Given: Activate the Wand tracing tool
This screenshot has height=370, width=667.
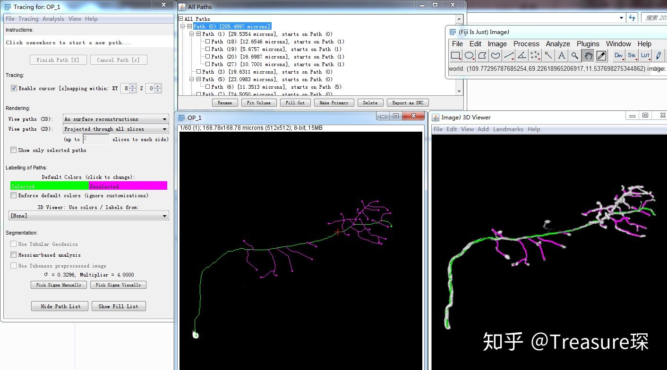Looking at the screenshot, I should click(548, 55).
